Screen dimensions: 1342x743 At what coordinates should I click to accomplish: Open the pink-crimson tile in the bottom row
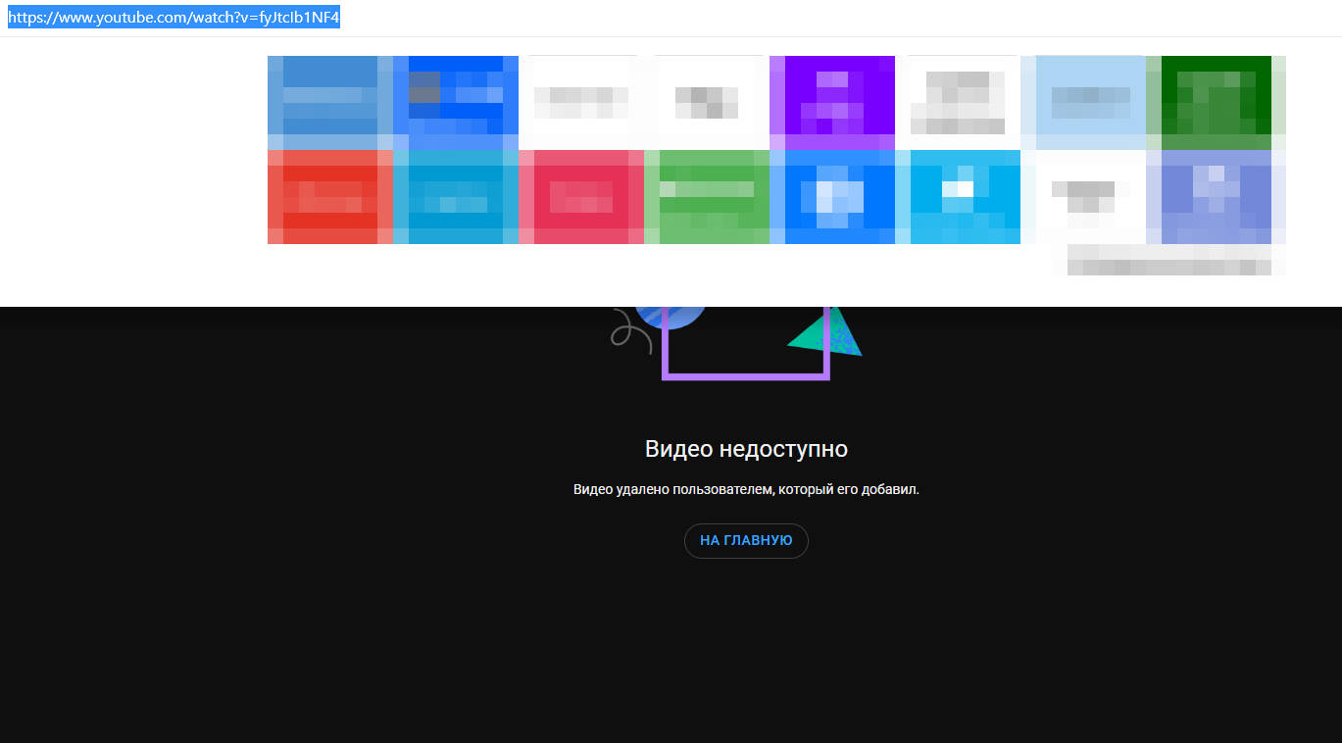pos(580,196)
